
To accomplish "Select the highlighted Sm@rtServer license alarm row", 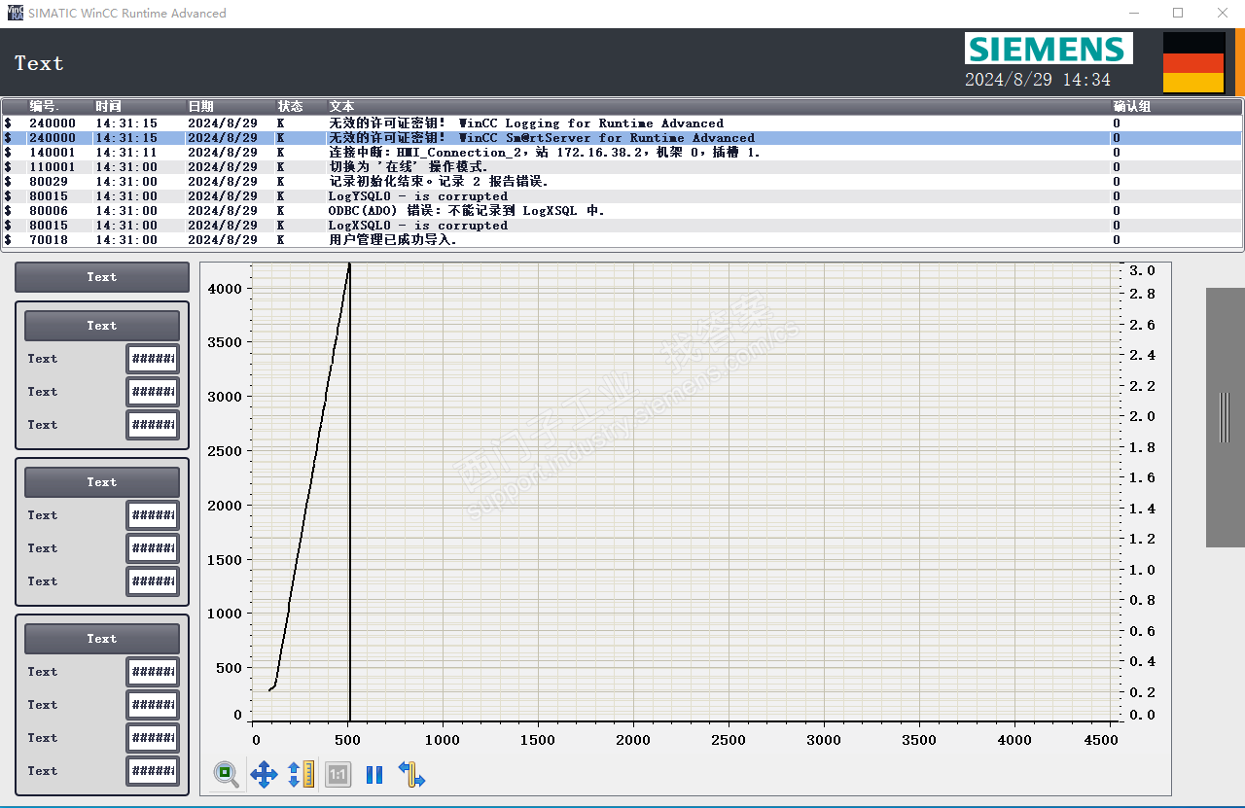I will click(622, 138).
